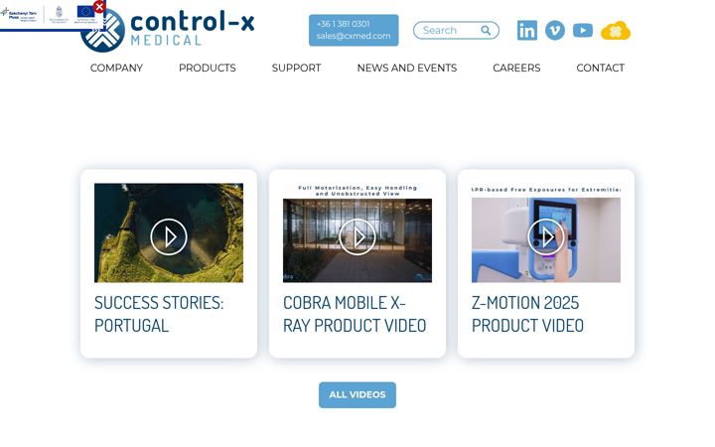Open the Products menu
The width and height of the screenshot is (715, 447).
pos(207,68)
